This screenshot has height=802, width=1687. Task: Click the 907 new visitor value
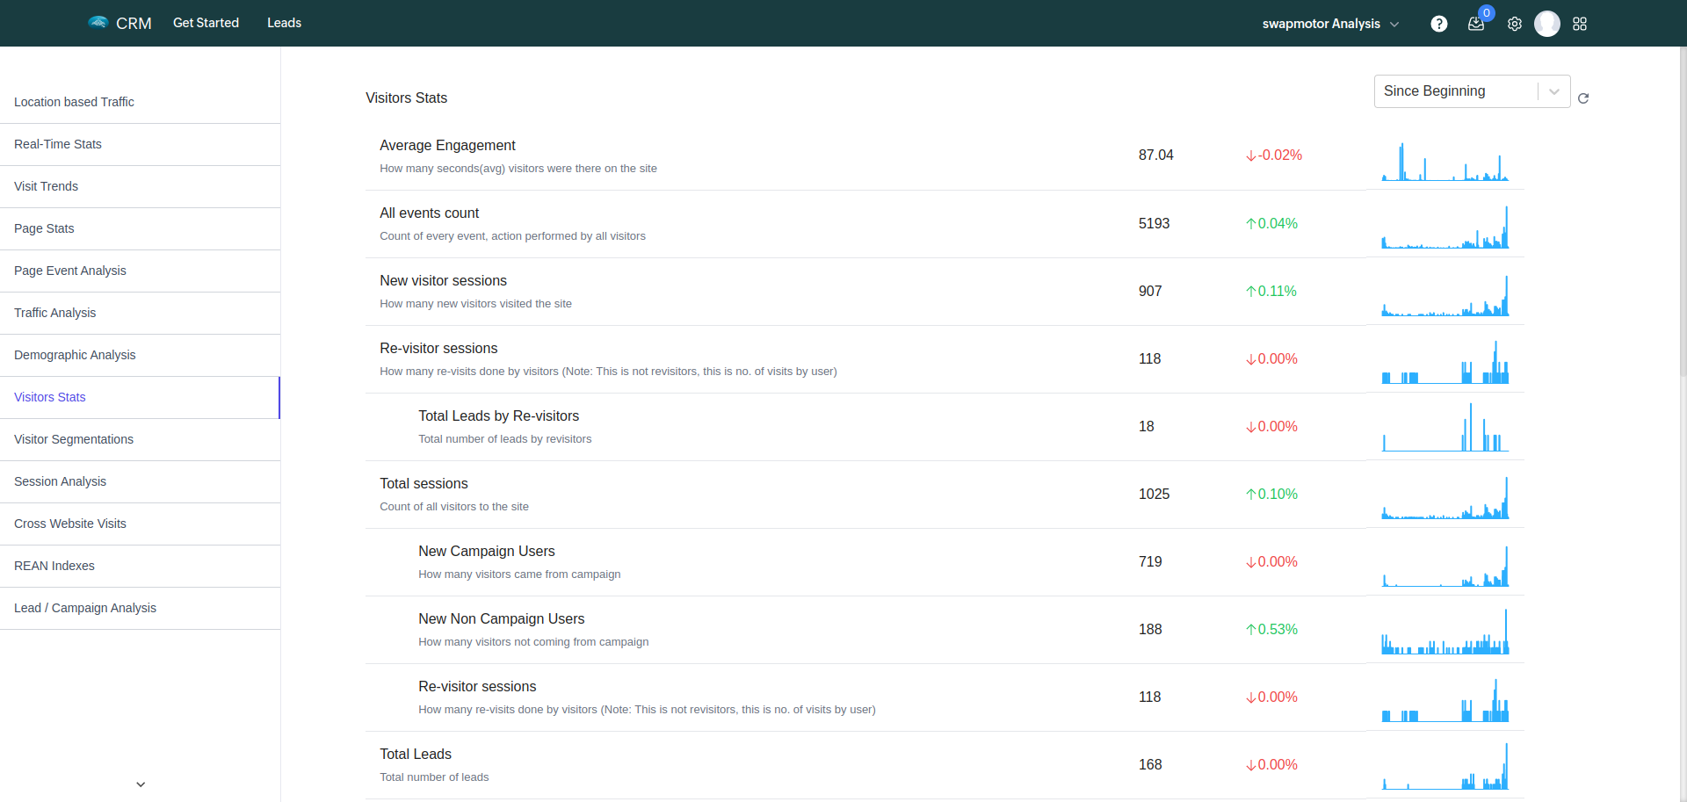click(1150, 291)
